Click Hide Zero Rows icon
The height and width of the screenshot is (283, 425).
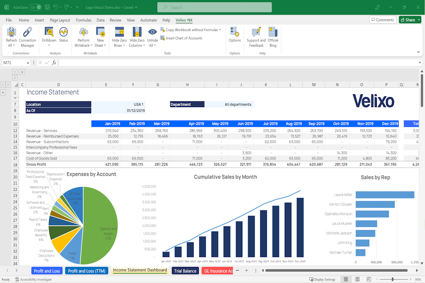[119, 32]
